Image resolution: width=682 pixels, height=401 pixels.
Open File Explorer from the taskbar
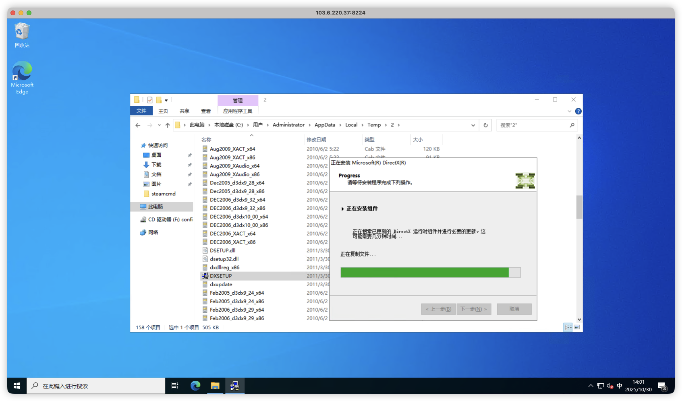tap(215, 386)
